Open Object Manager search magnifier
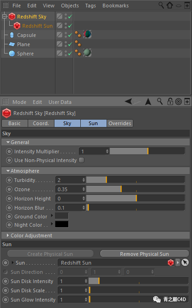This screenshot has height=308, width=192. tap(161, 5)
